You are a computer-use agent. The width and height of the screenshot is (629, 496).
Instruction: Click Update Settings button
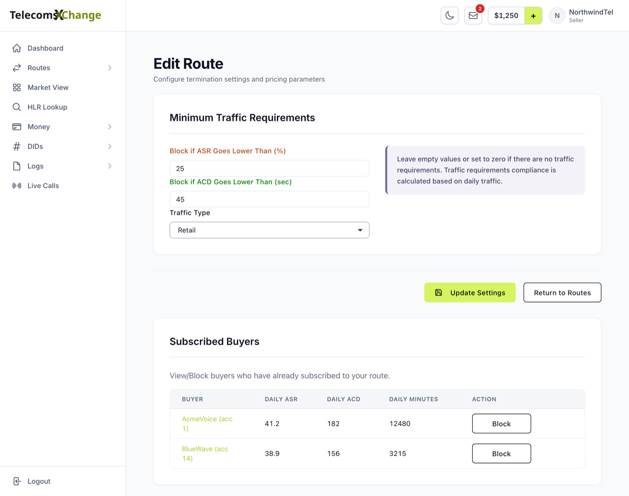[470, 293]
